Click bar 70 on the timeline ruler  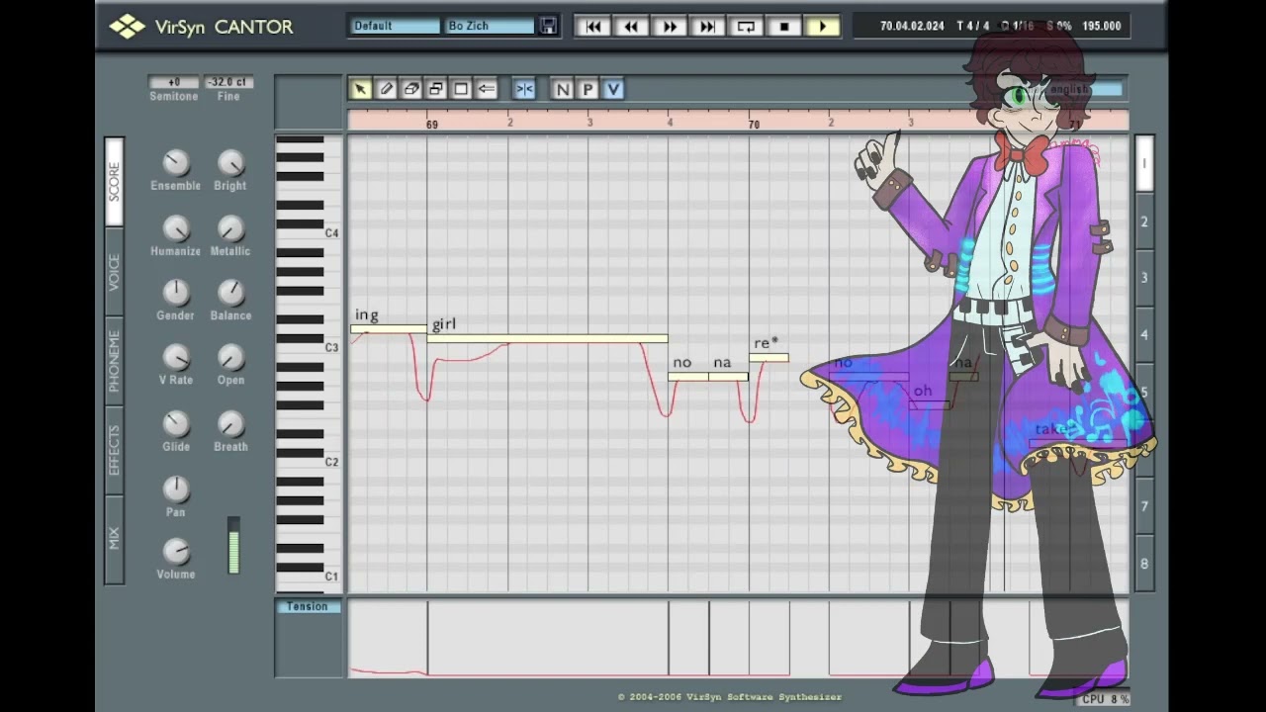coord(754,124)
